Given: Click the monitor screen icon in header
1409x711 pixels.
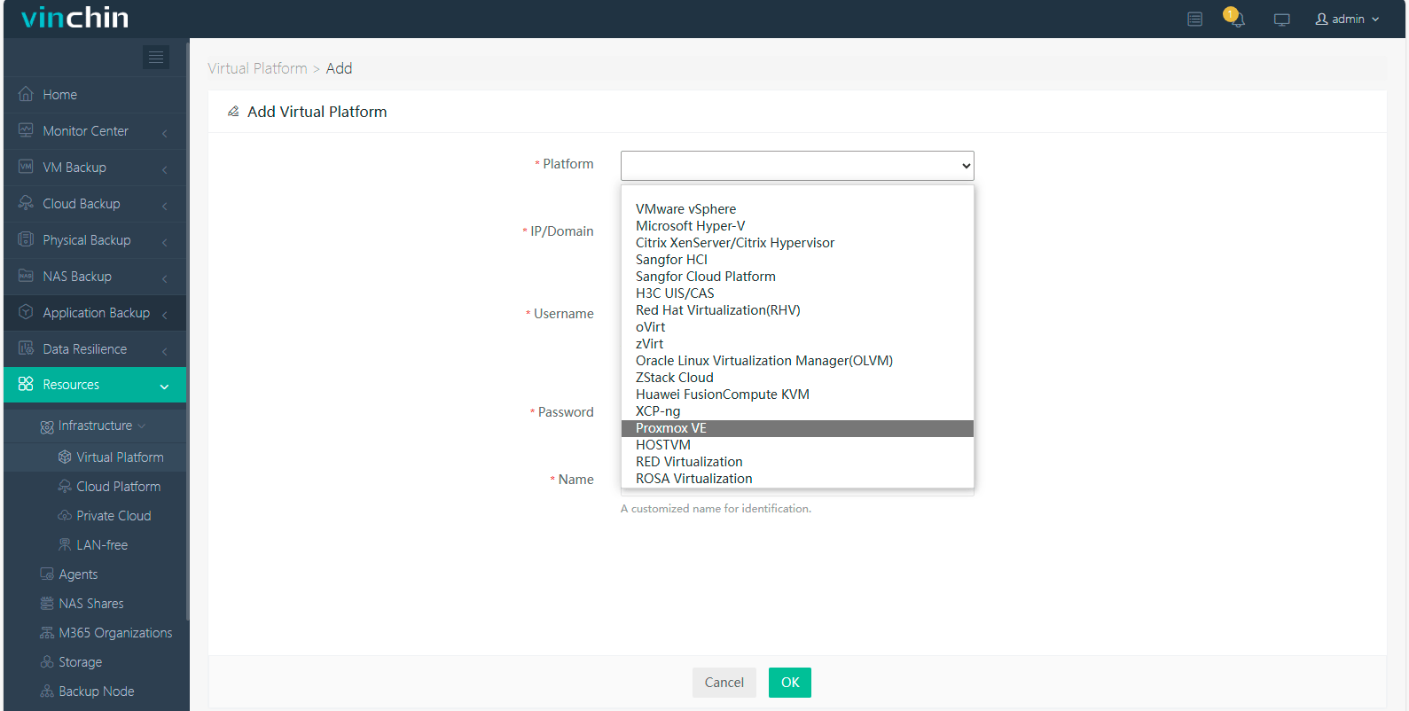Looking at the screenshot, I should [1282, 20].
